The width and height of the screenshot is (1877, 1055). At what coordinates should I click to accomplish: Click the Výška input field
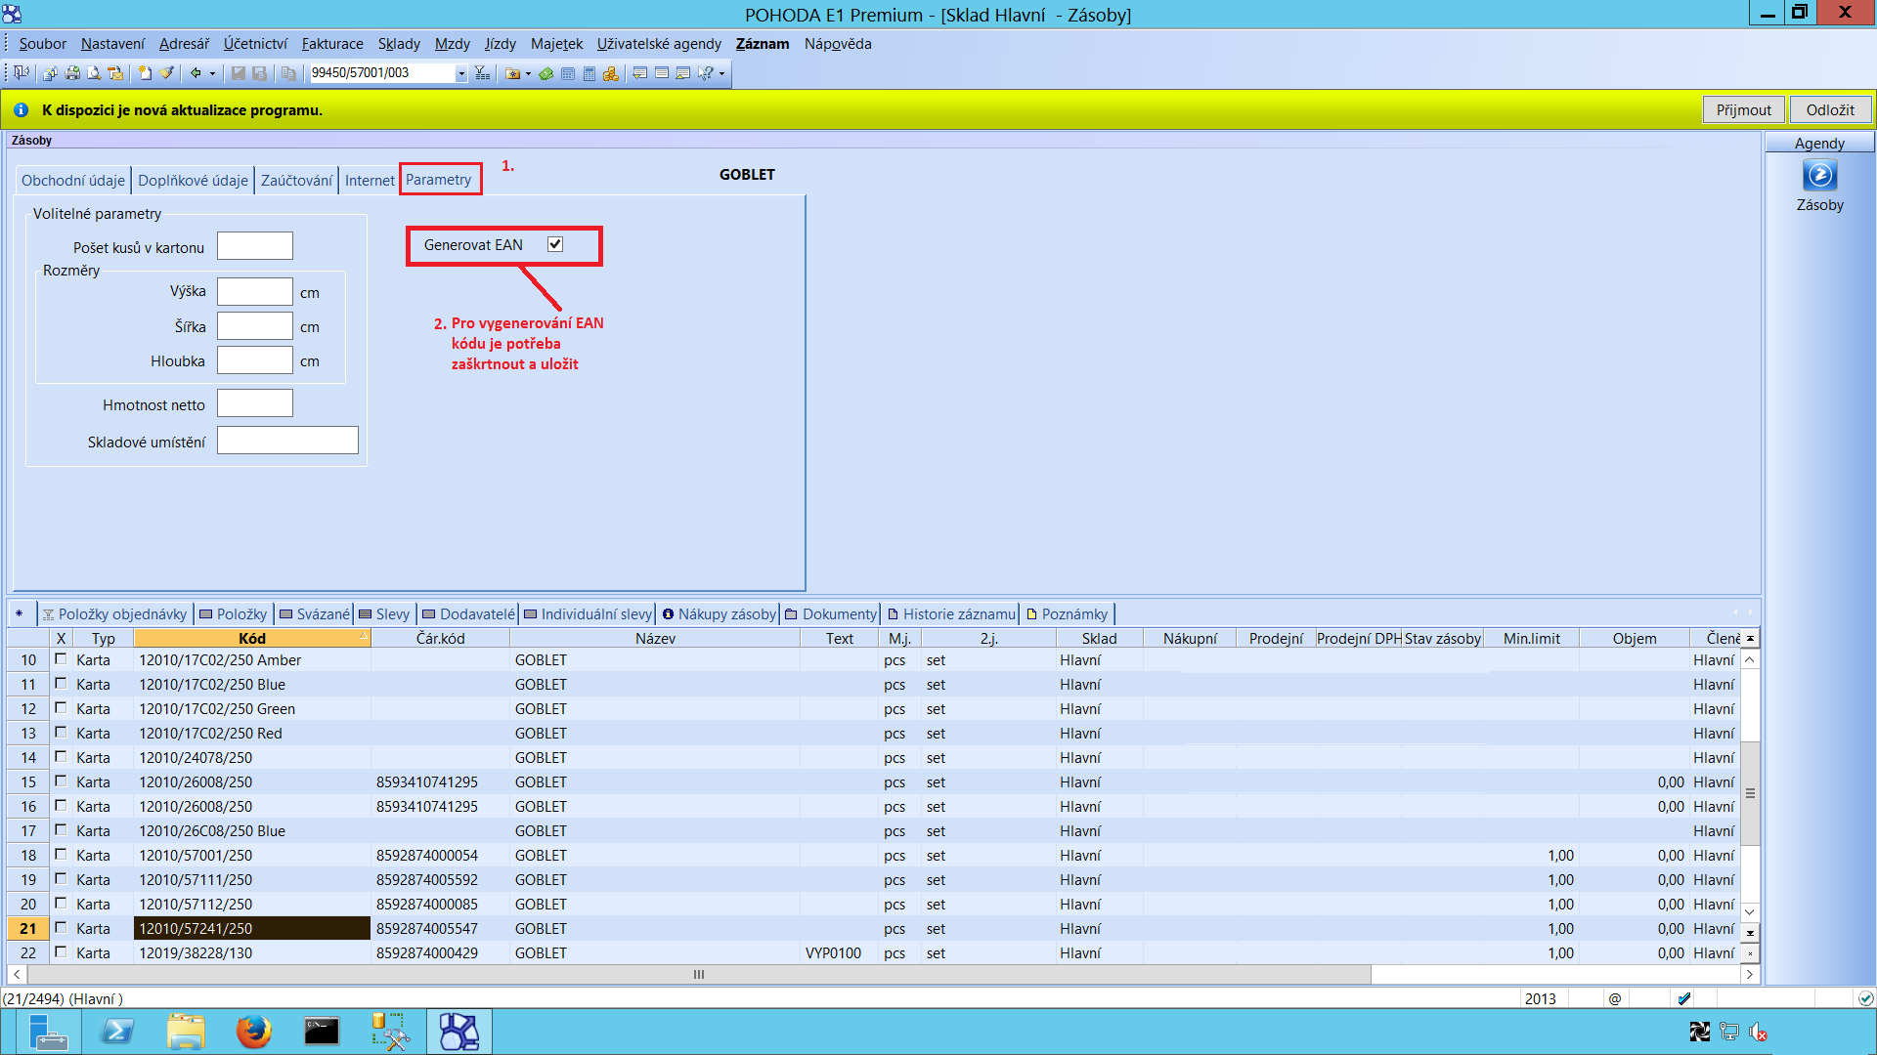point(255,291)
